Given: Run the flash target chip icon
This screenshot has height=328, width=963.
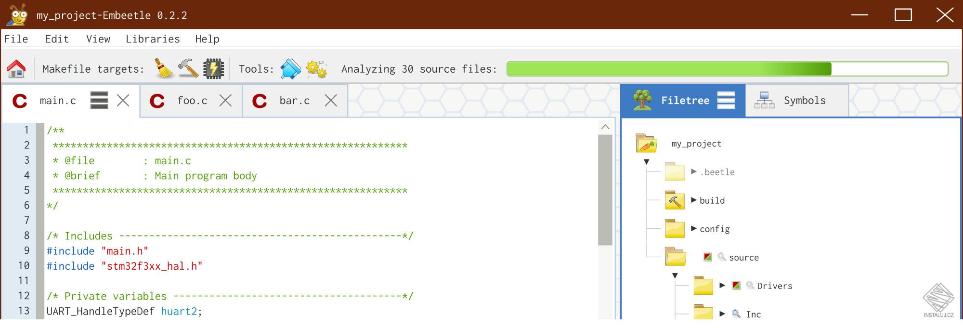Looking at the screenshot, I should pos(213,68).
